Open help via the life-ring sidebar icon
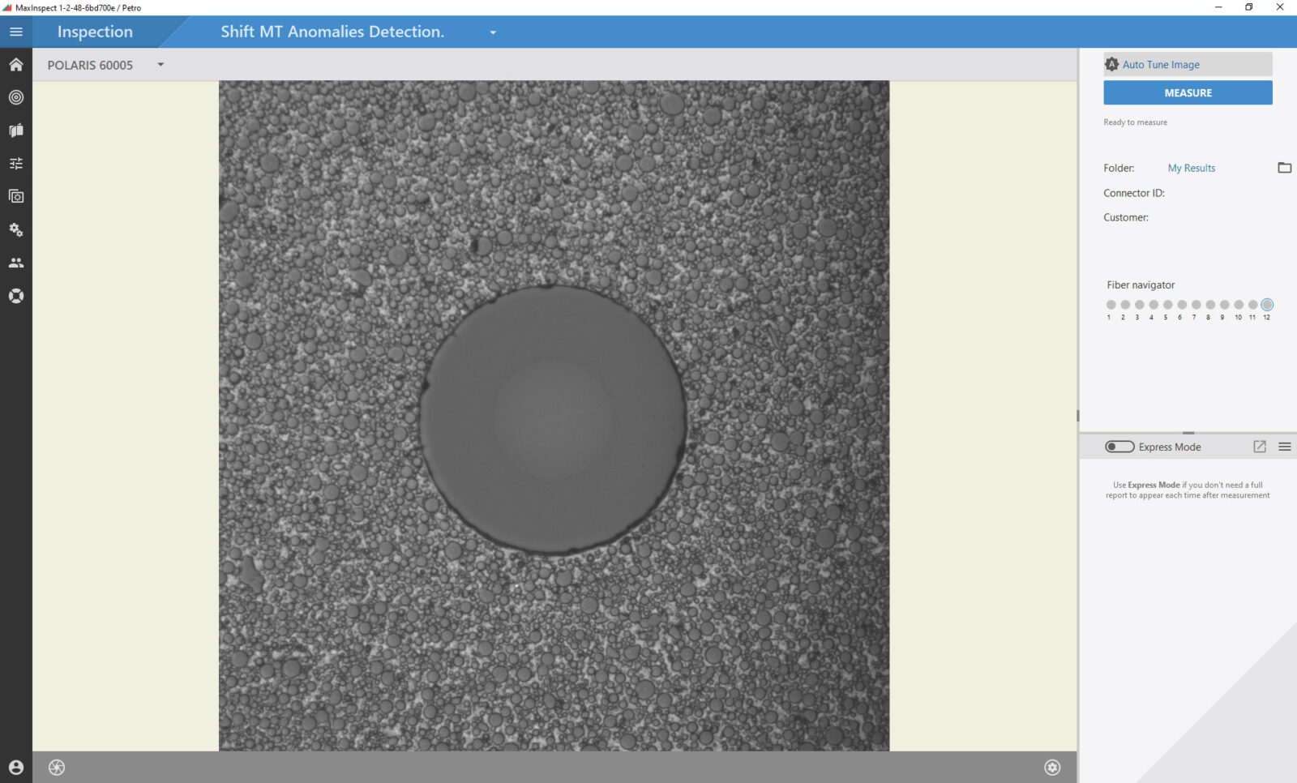 click(x=15, y=296)
